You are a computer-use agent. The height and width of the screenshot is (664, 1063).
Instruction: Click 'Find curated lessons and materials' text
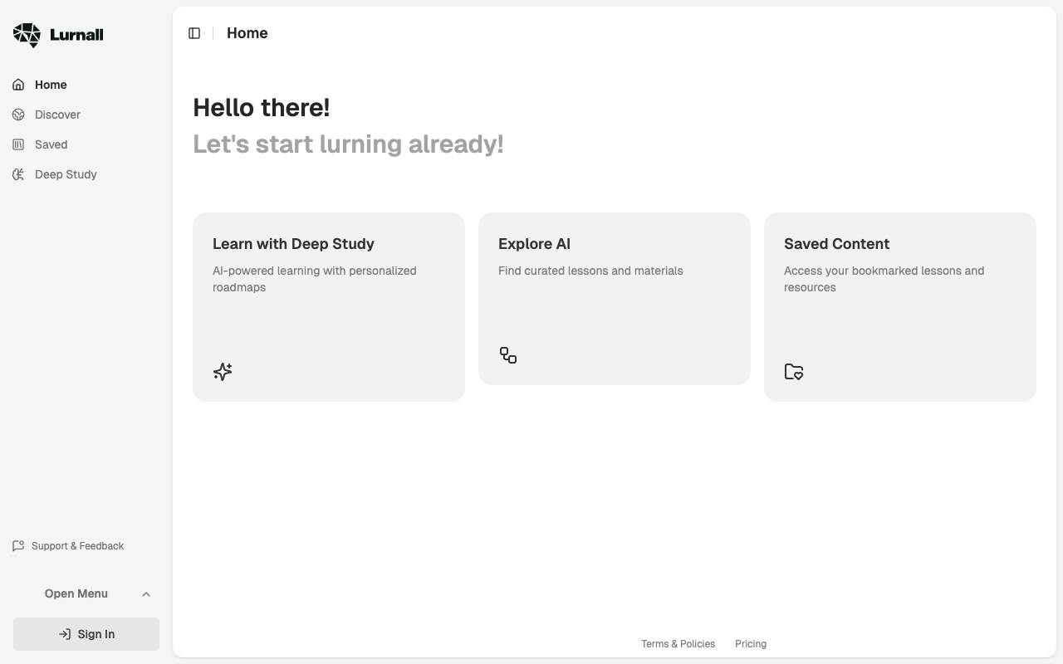590,271
